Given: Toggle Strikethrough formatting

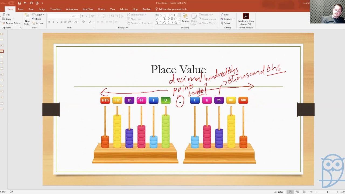Looking at the screenshot, I should [x=66, y=22].
